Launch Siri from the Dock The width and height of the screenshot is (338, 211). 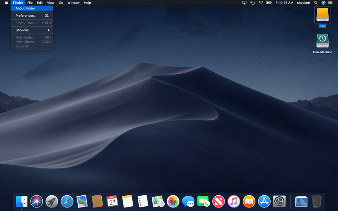[x=37, y=201]
